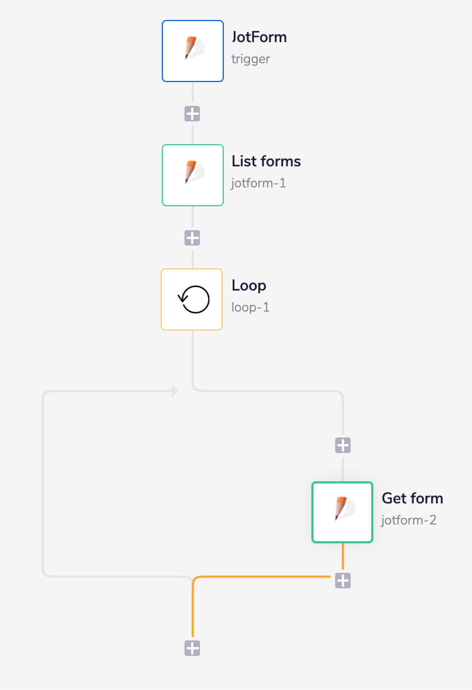Add step above Get form inside loop
The height and width of the screenshot is (690, 472).
tap(343, 445)
